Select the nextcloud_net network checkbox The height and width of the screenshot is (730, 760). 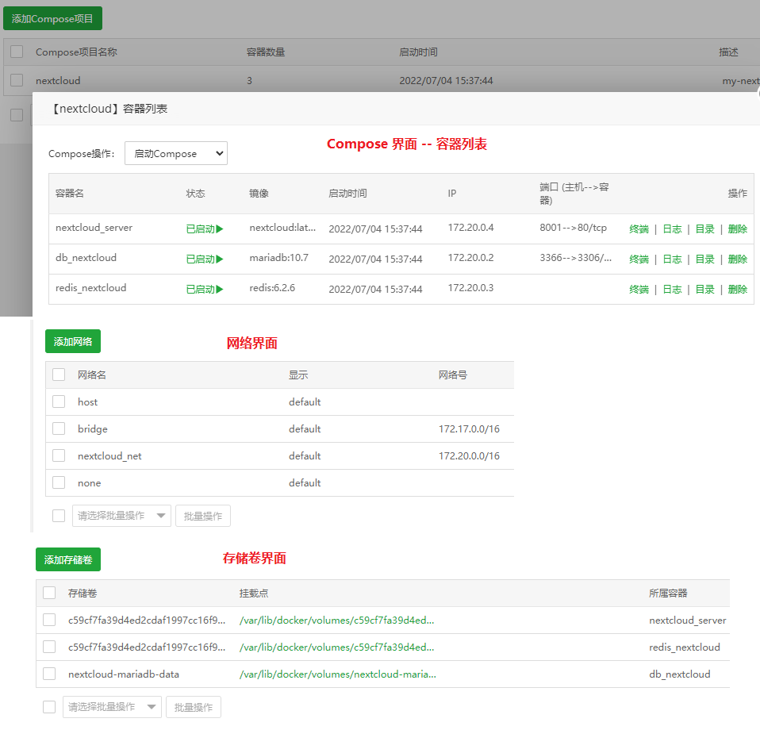pos(59,455)
